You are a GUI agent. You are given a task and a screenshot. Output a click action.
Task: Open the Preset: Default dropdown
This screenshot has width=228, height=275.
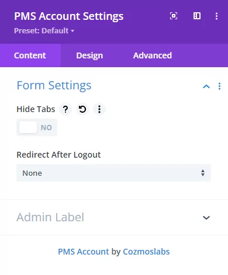[44, 31]
